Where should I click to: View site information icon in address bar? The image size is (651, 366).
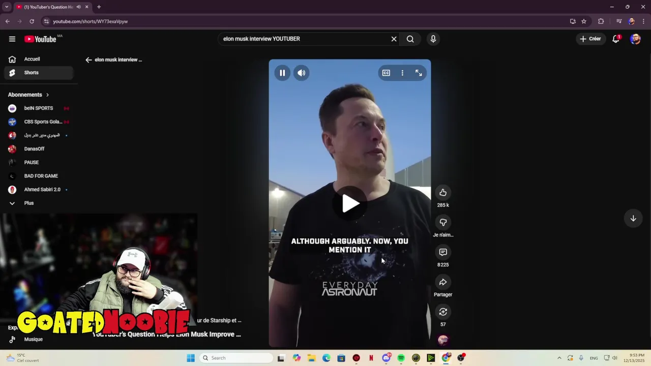coord(46,21)
